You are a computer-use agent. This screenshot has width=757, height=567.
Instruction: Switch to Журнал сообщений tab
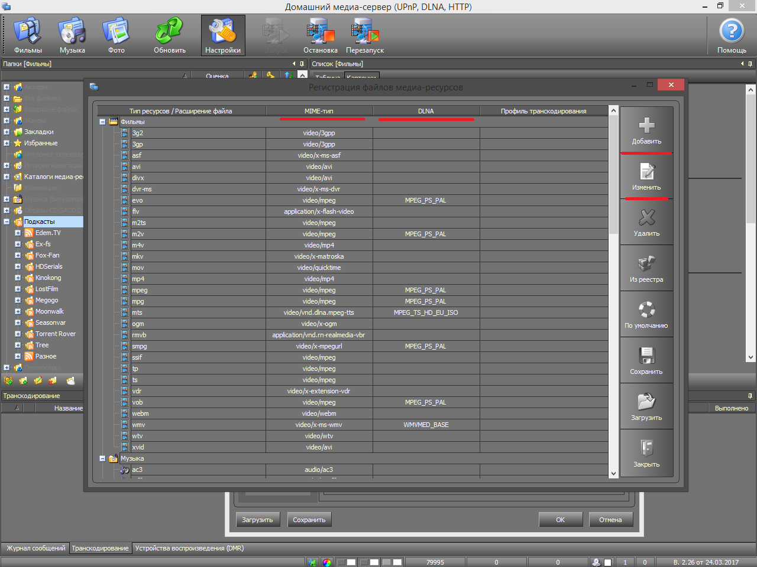tap(35, 548)
